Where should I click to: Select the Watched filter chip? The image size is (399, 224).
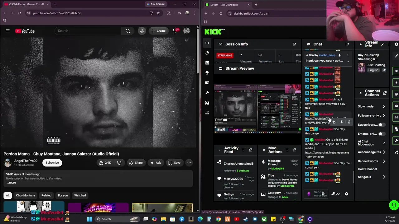[80, 195]
